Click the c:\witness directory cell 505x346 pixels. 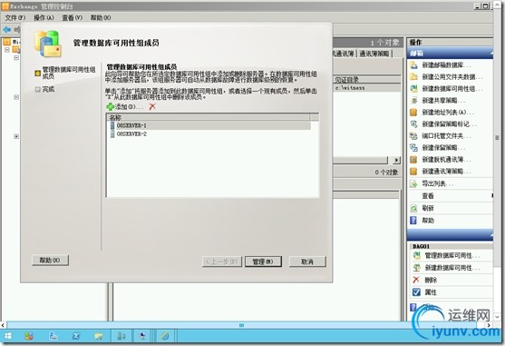coord(350,88)
